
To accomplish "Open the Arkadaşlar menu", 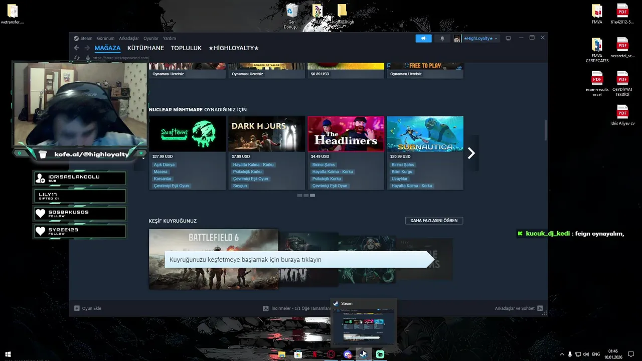I will pos(129,39).
